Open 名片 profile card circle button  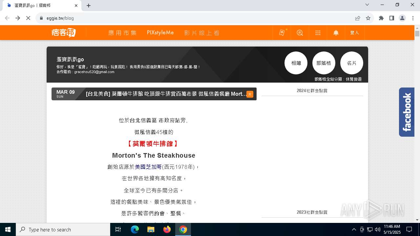(352, 63)
